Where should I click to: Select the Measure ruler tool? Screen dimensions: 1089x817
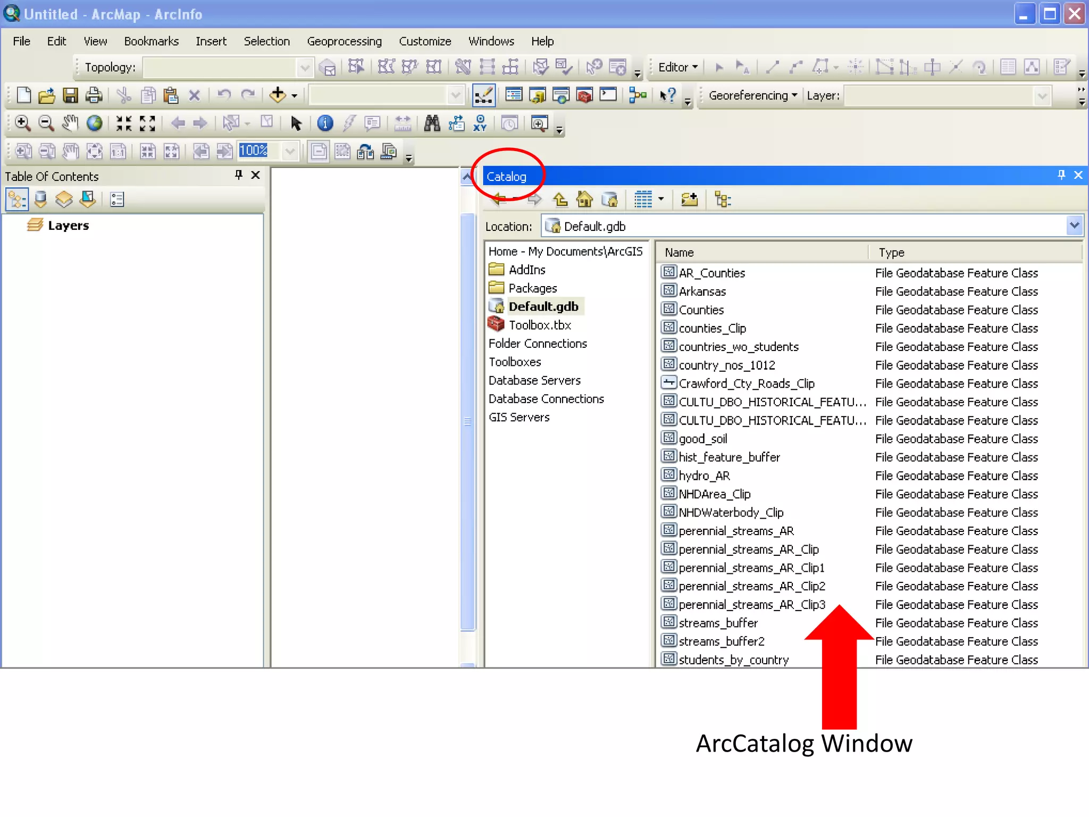click(403, 123)
